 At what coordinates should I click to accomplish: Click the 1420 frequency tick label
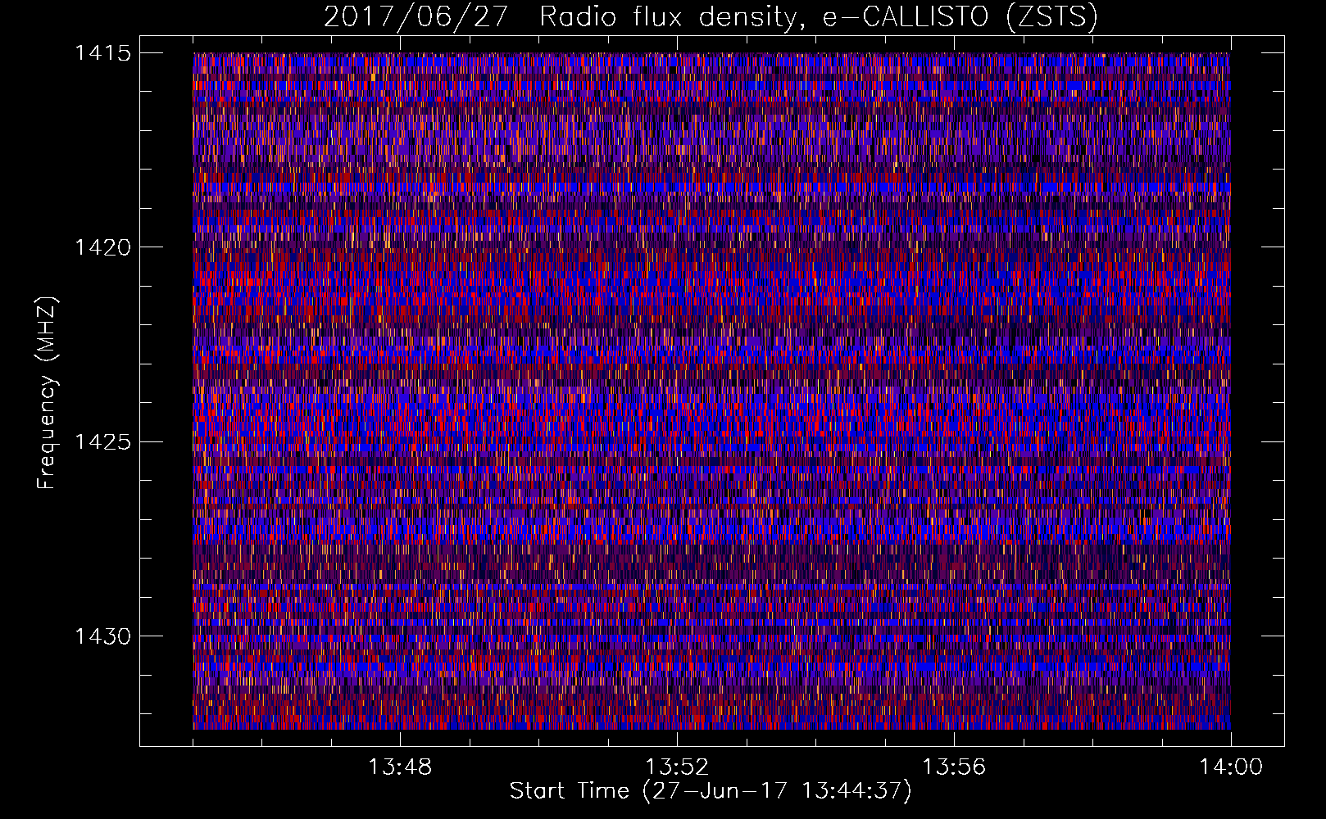(103, 247)
